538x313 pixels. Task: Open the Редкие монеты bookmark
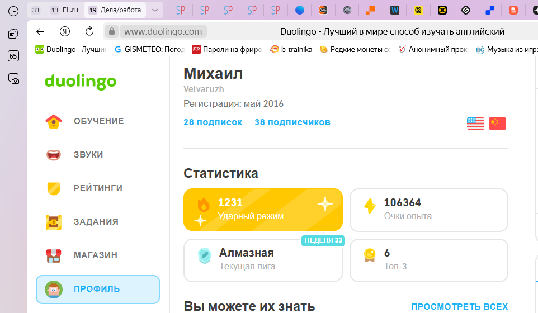pyautogui.click(x=355, y=49)
